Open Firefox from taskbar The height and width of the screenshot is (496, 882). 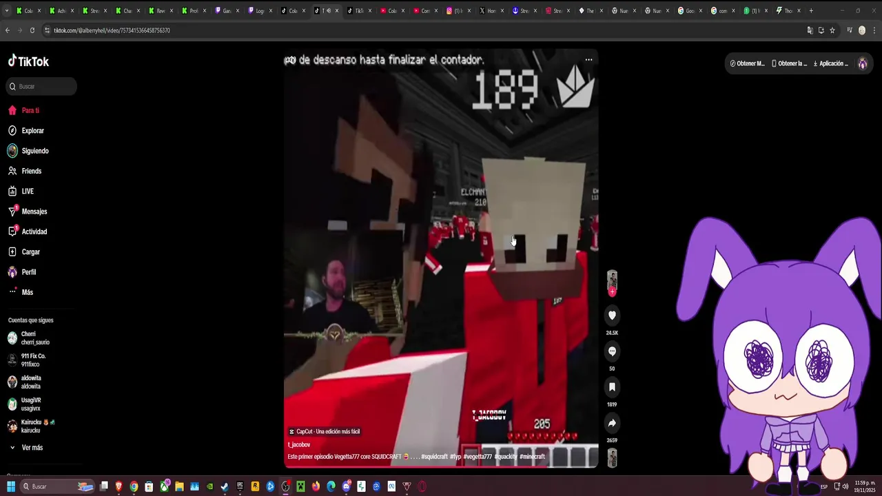(316, 486)
